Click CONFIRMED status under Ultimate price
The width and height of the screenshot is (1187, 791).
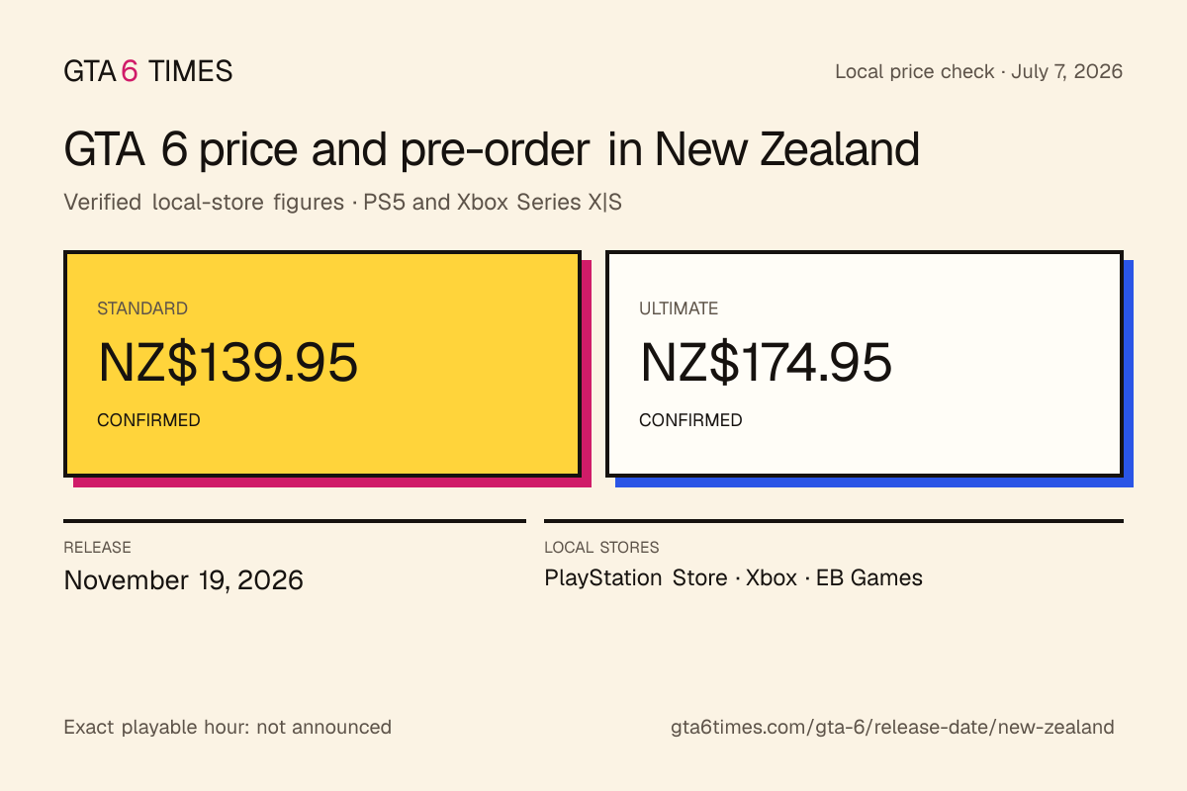click(690, 420)
